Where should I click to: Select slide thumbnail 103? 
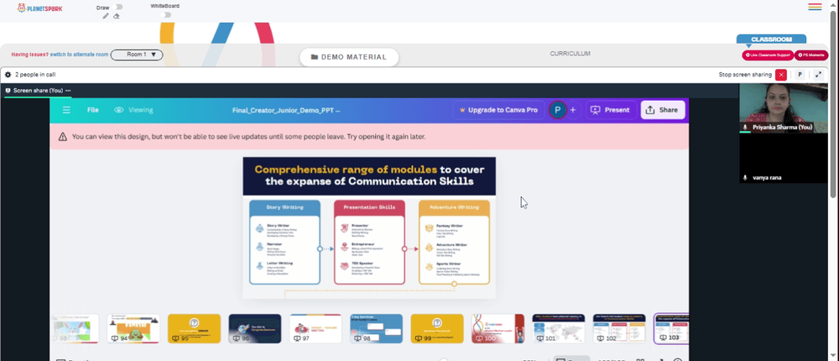pyautogui.click(x=671, y=329)
